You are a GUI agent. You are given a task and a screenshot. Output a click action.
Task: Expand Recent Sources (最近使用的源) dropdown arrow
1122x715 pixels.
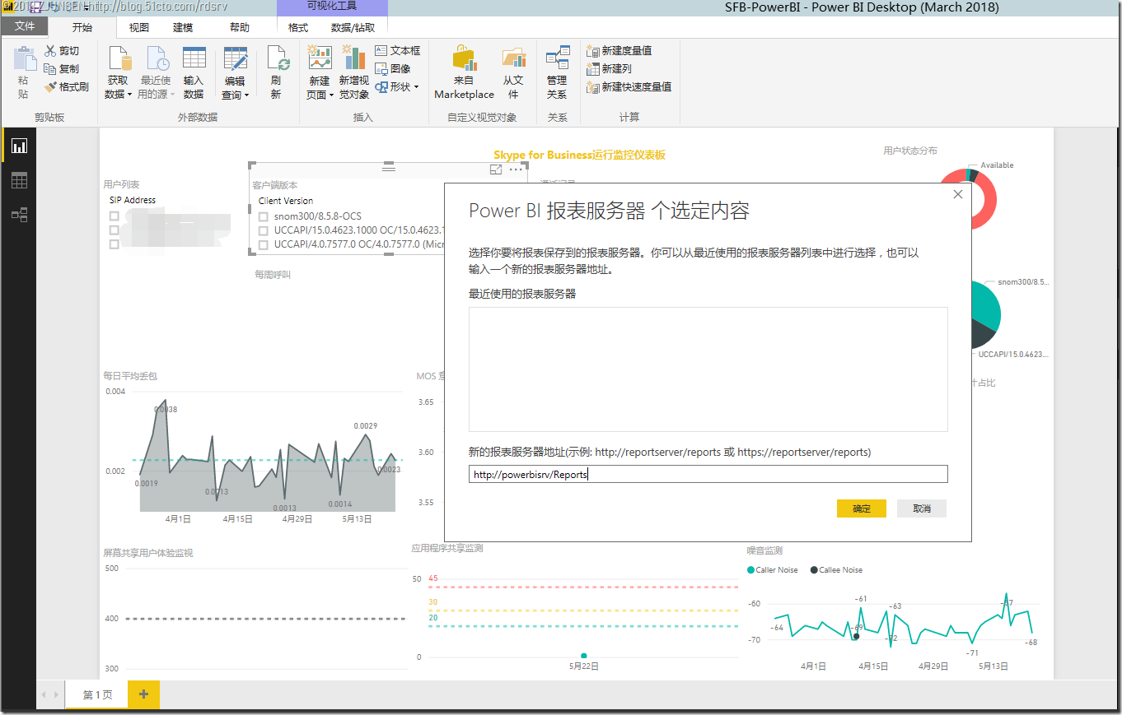[173, 95]
